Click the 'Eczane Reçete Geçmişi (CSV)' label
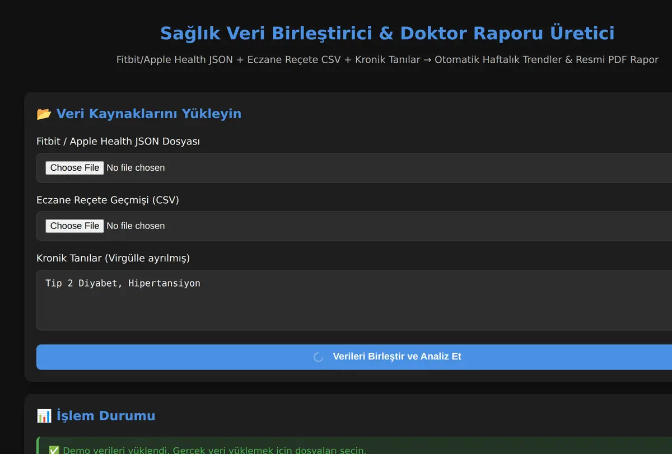 coord(108,200)
